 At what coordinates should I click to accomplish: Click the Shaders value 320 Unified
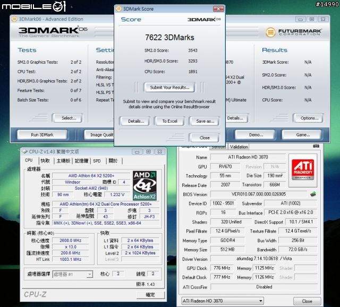pos(231,222)
